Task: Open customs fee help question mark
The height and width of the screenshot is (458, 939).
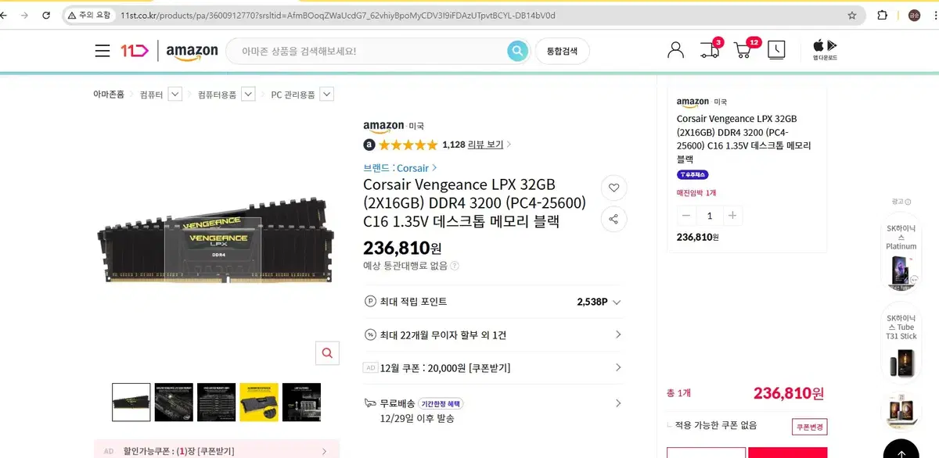Action: tap(455, 266)
